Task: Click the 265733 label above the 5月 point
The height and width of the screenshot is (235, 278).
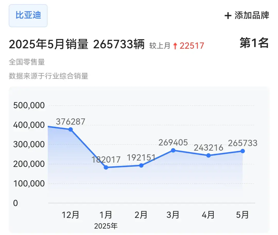Action: pyautogui.click(x=242, y=143)
